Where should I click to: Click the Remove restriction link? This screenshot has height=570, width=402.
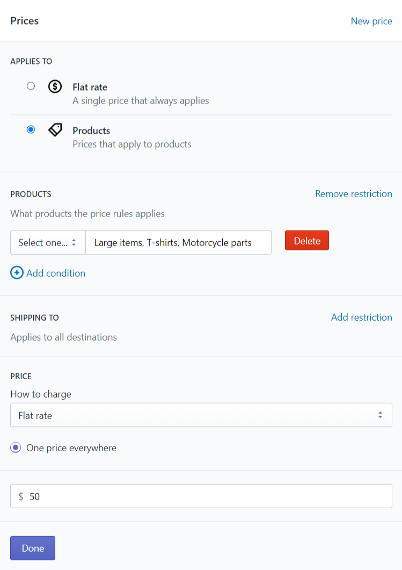click(353, 194)
